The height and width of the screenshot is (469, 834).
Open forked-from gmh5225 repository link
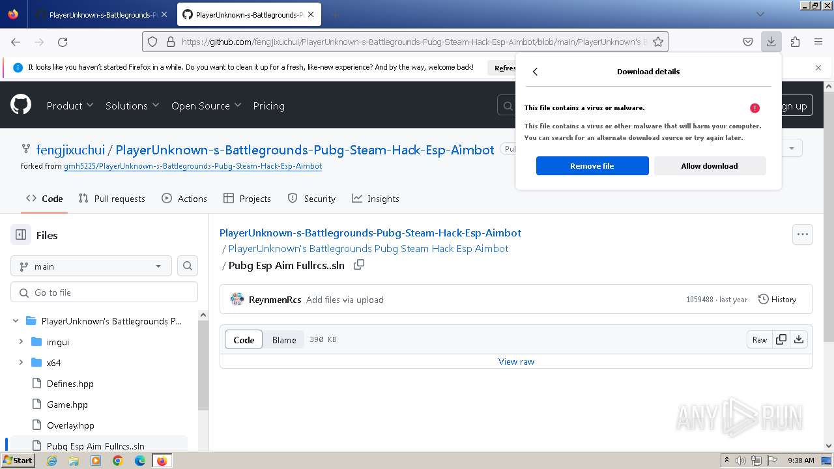(x=193, y=166)
